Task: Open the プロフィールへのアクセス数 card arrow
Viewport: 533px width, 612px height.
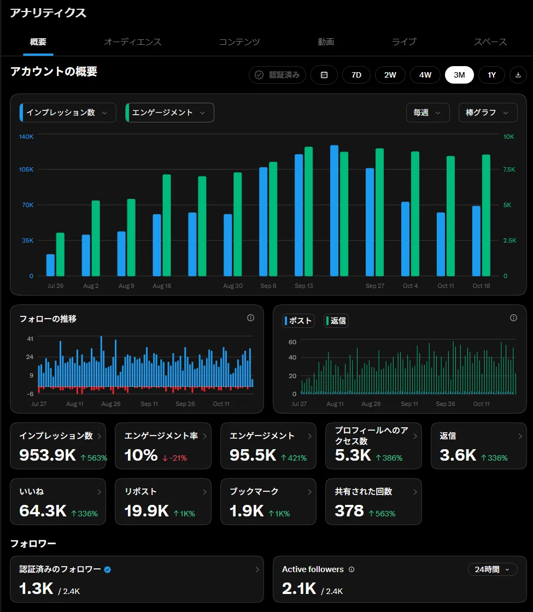Action: pyautogui.click(x=415, y=436)
